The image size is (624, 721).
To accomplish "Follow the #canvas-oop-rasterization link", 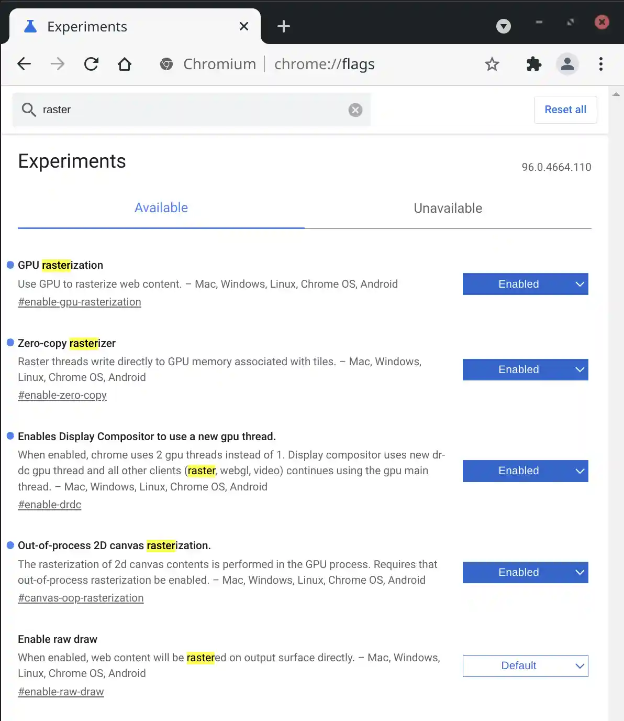I will [x=81, y=597].
